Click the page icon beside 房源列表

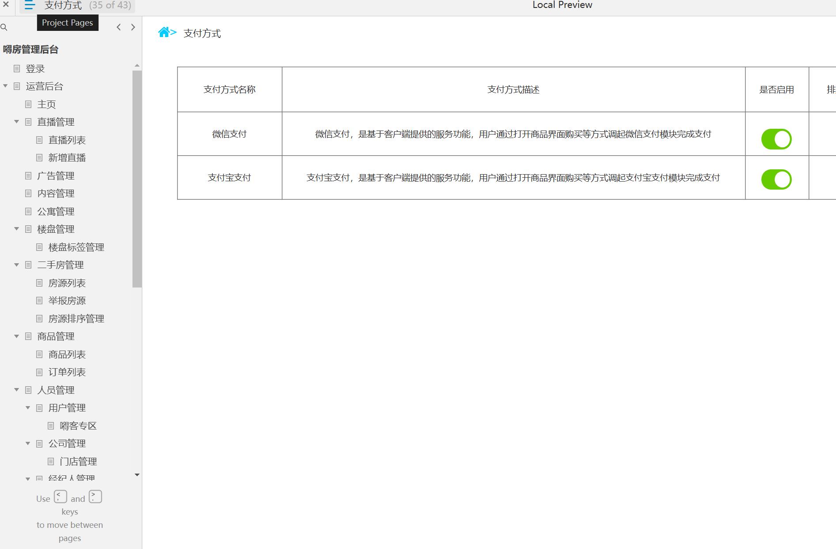pyautogui.click(x=39, y=283)
